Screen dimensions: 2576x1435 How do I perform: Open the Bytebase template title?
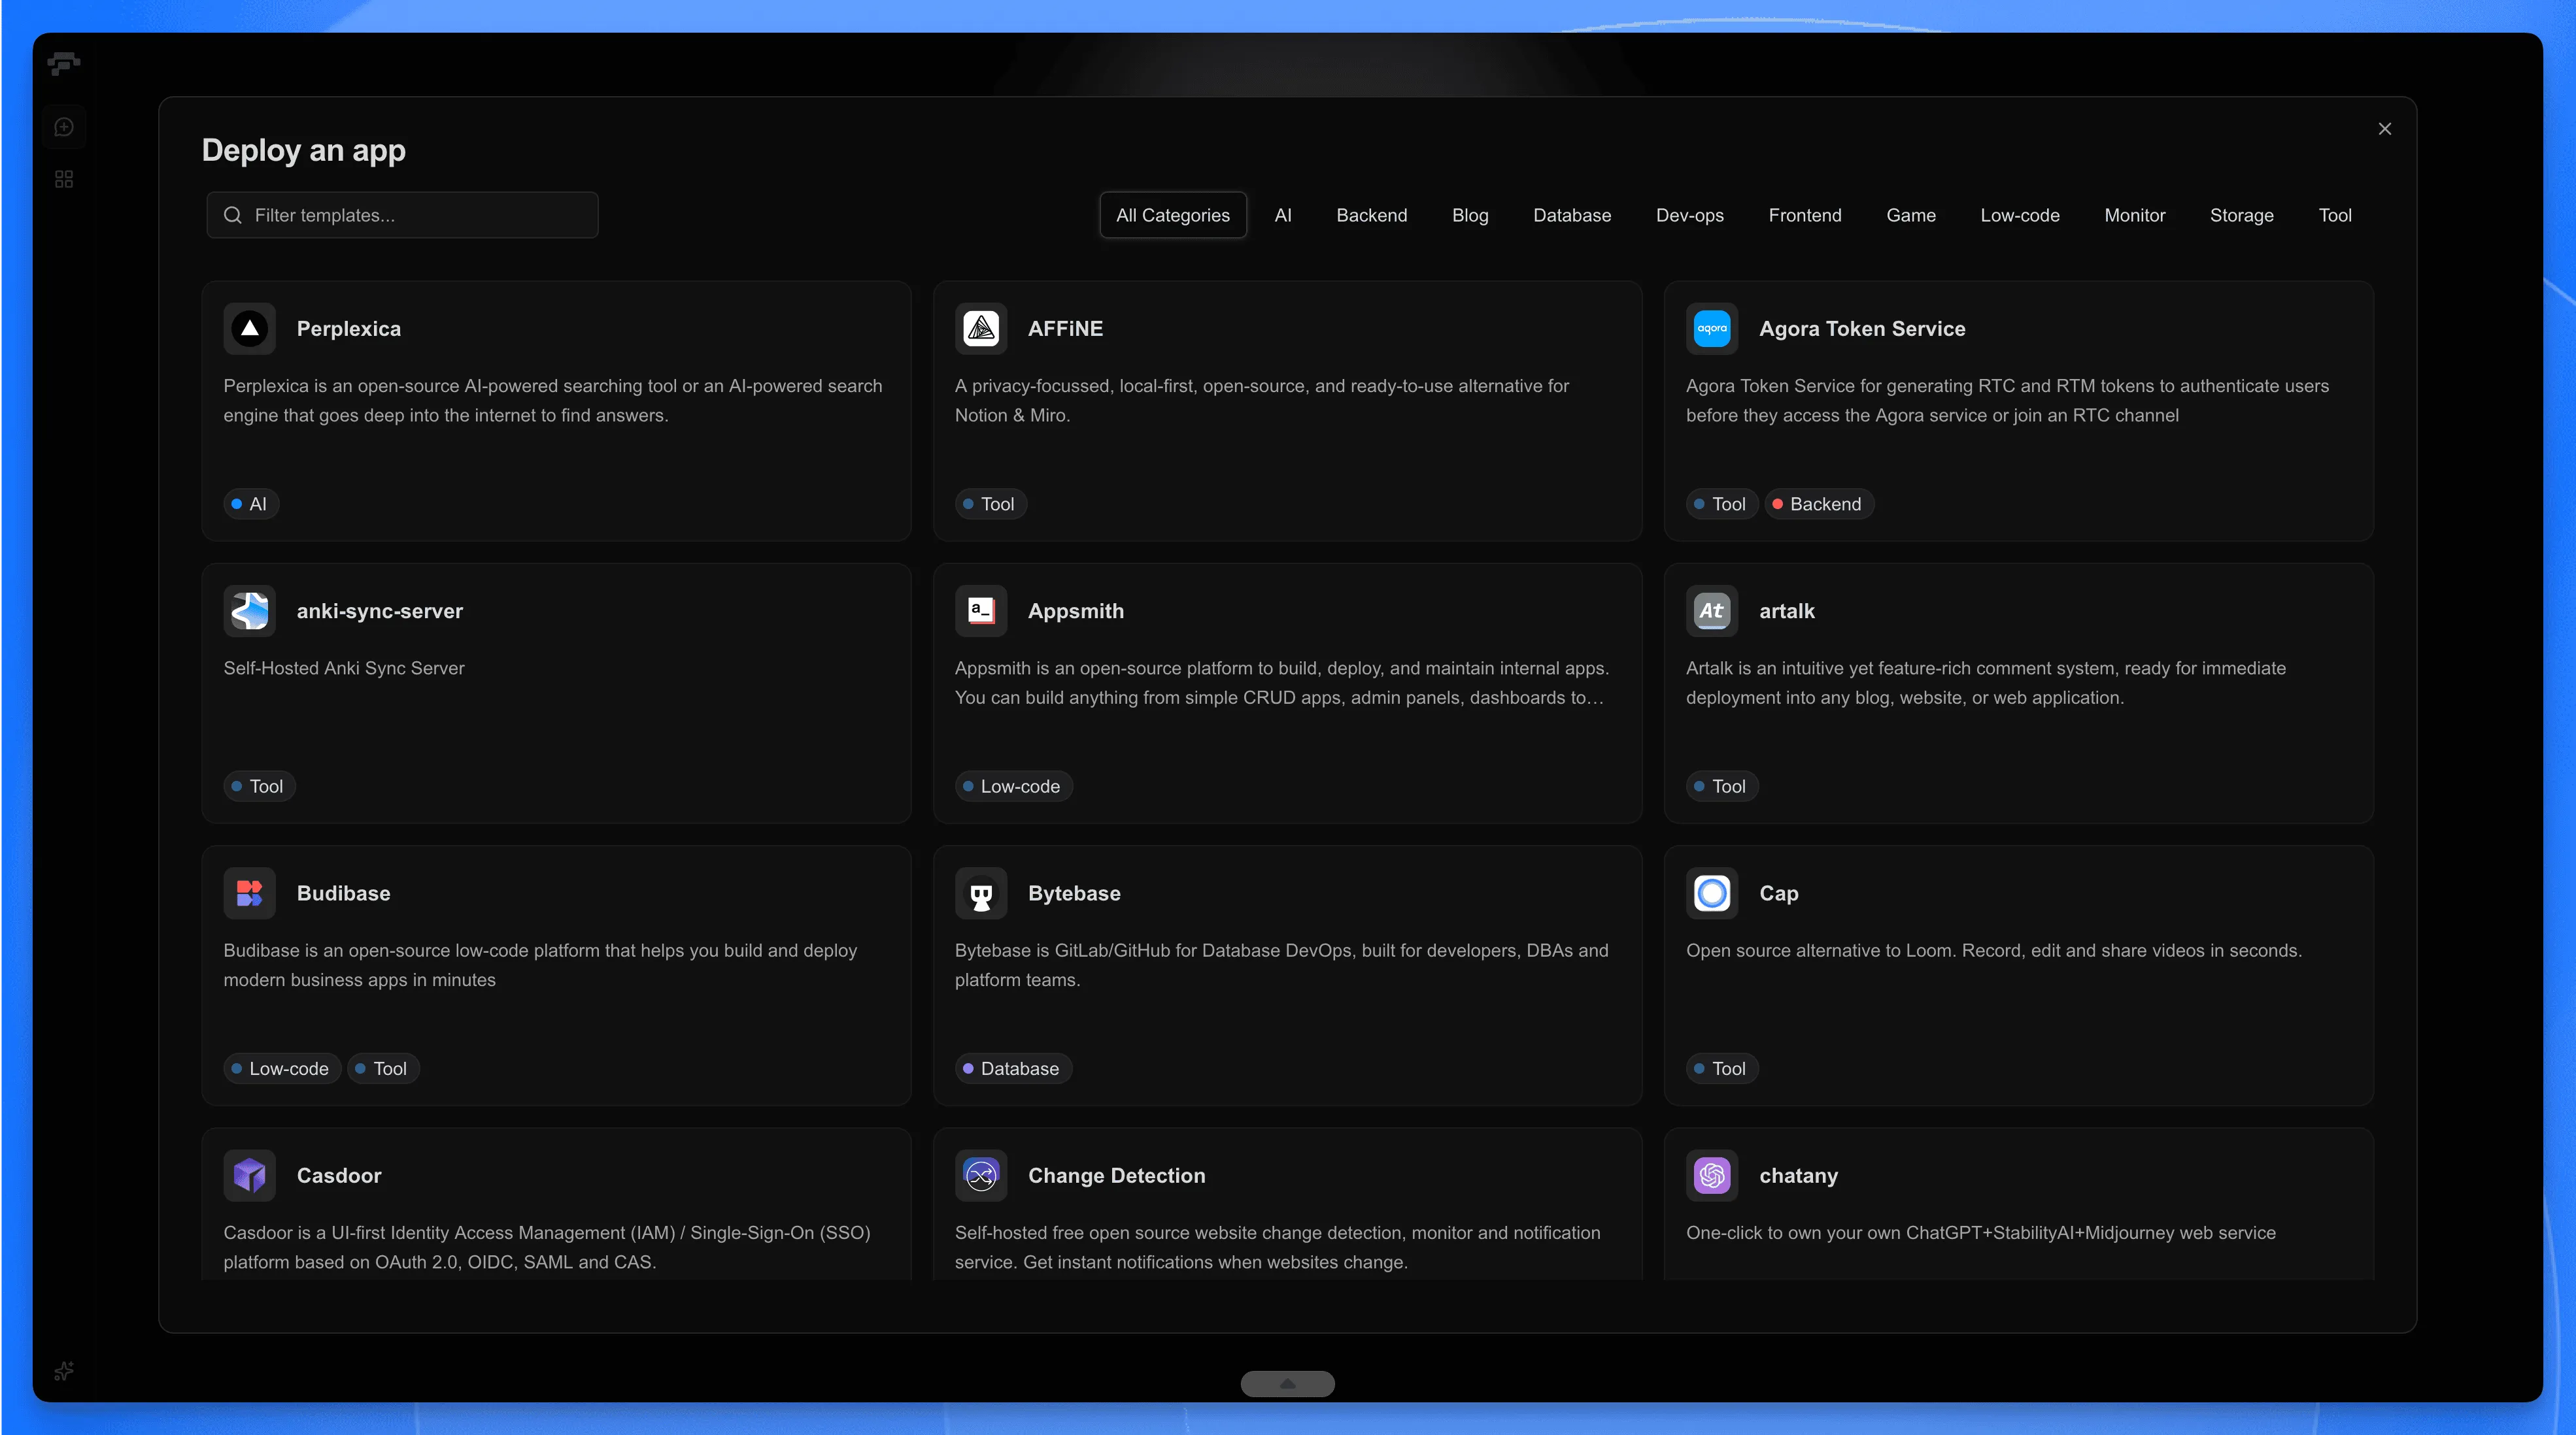pyautogui.click(x=1074, y=893)
